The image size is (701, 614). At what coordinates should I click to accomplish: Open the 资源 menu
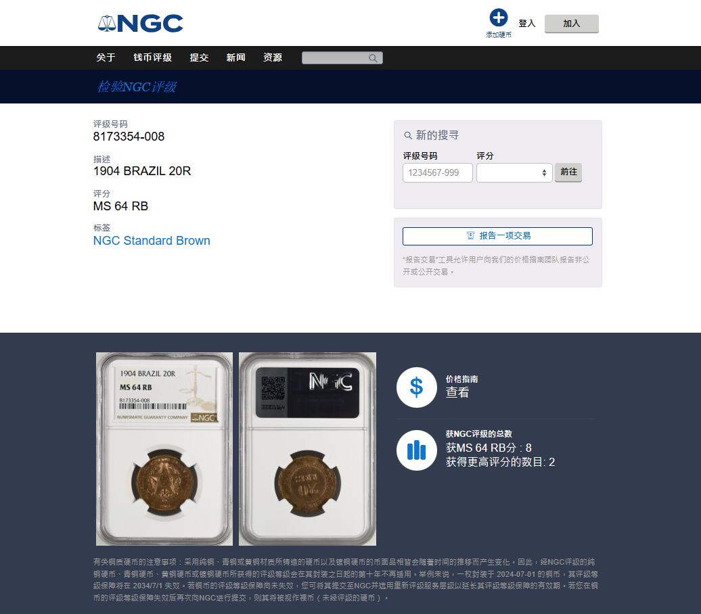tap(272, 57)
